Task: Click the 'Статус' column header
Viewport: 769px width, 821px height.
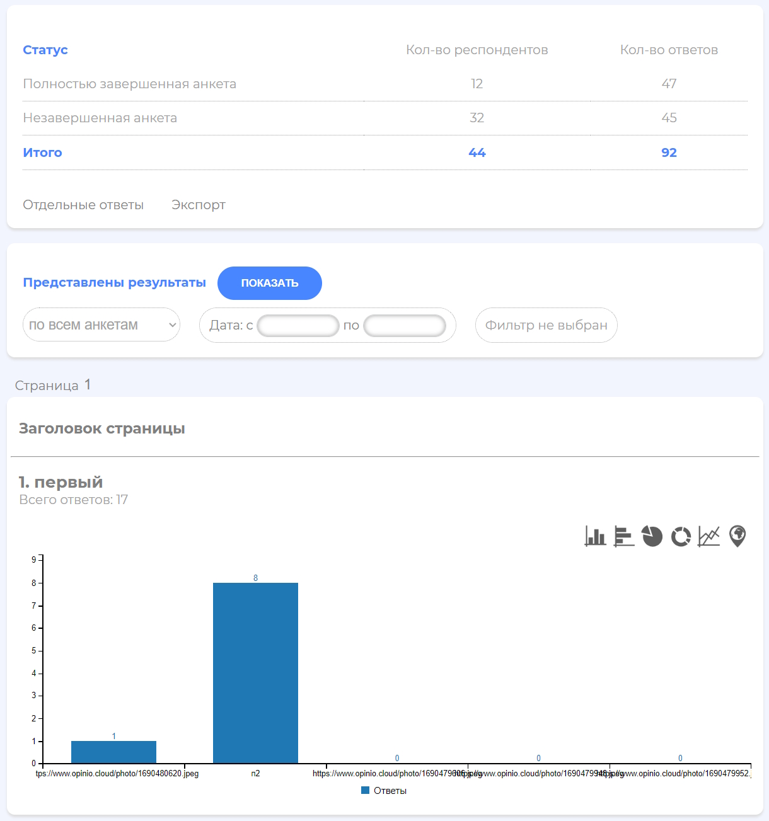Action: (x=45, y=50)
